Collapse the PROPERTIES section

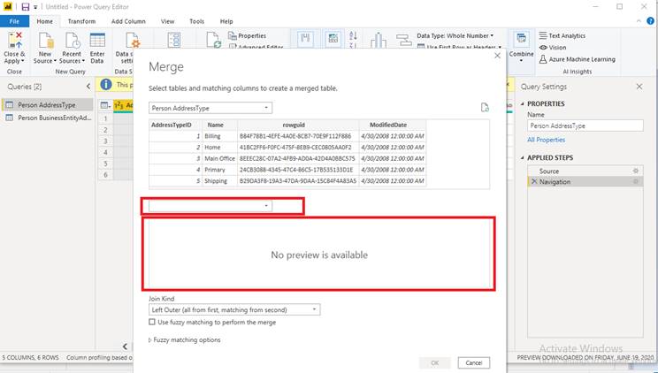(523, 103)
